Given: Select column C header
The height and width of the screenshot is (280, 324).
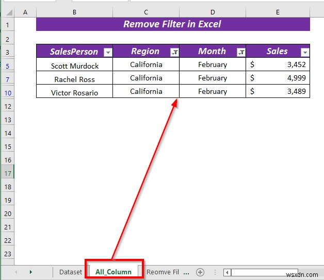Looking at the screenshot, I should (x=146, y=12).
